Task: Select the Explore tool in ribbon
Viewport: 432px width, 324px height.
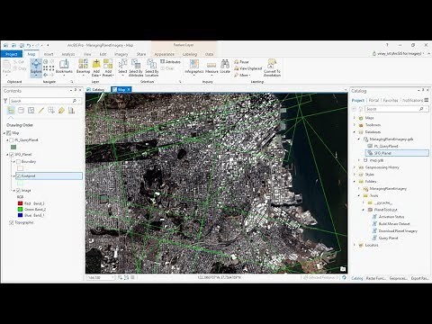Action: pos(36,67)
